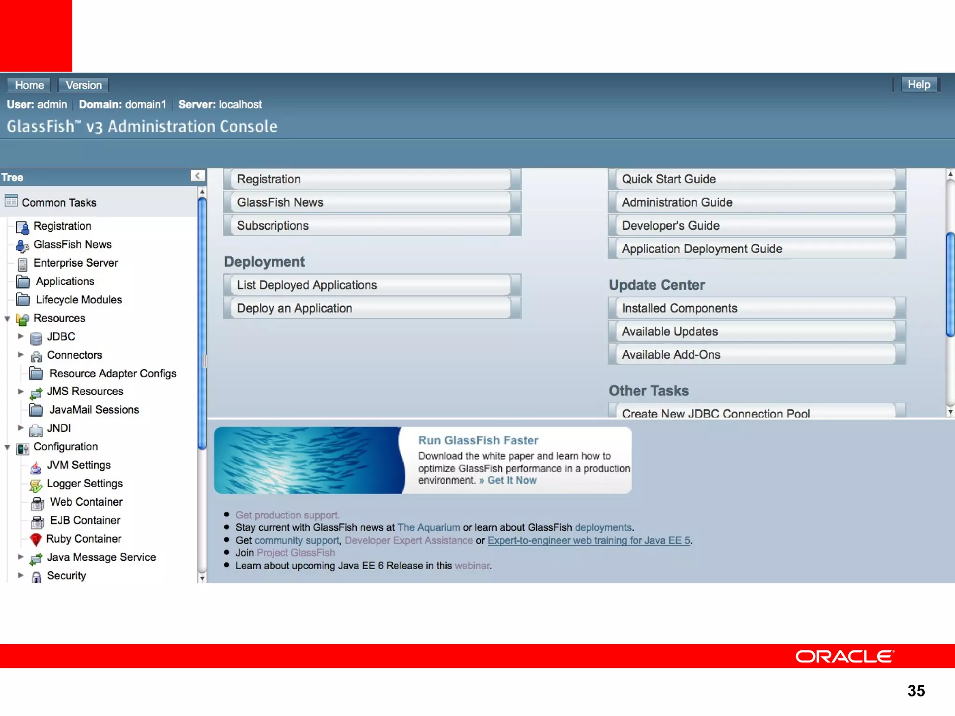
Task: Click the Ruby Container gem icon
Action: 36,539
